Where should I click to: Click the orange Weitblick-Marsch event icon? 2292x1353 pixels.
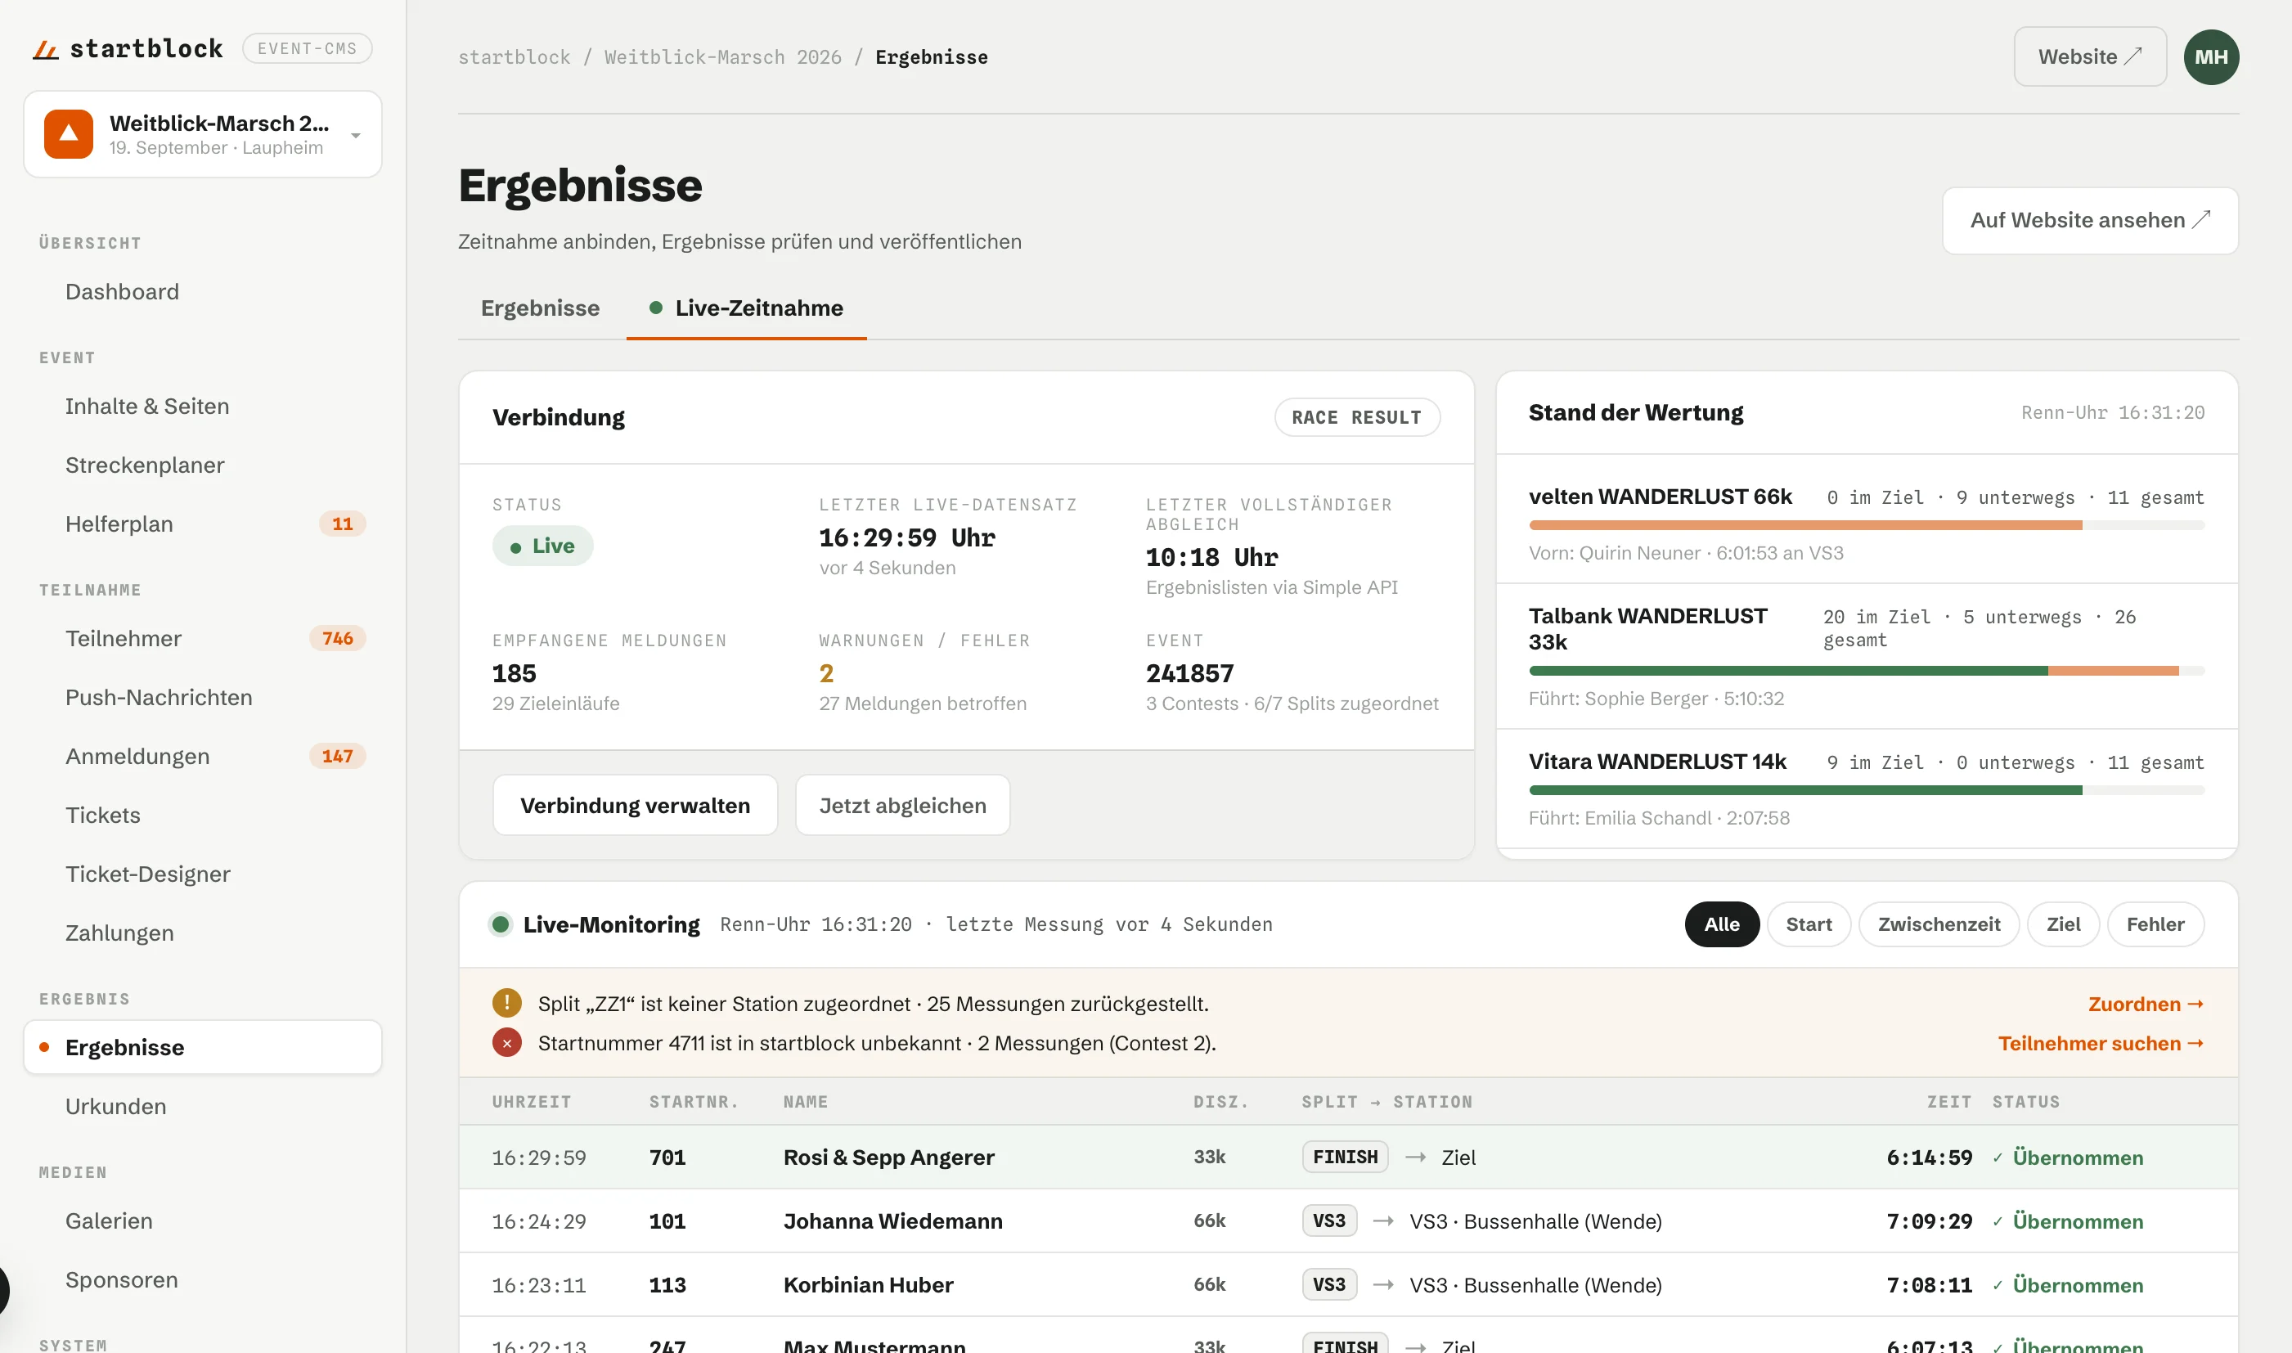click(69, 134)
